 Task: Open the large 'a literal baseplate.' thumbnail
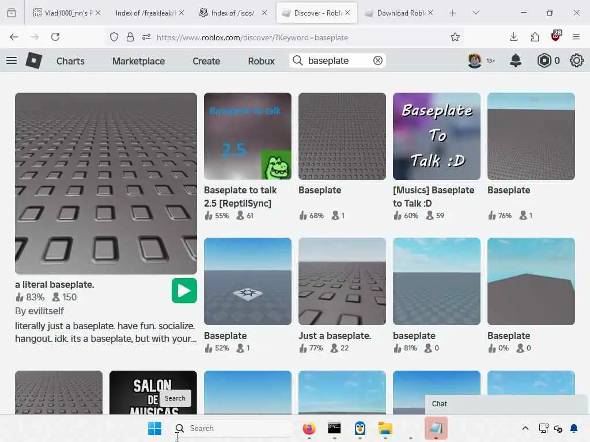[106, 184]
